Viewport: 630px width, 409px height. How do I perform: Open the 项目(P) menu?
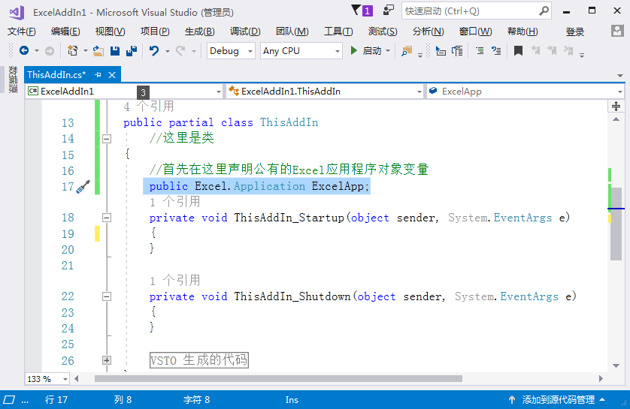155,32
